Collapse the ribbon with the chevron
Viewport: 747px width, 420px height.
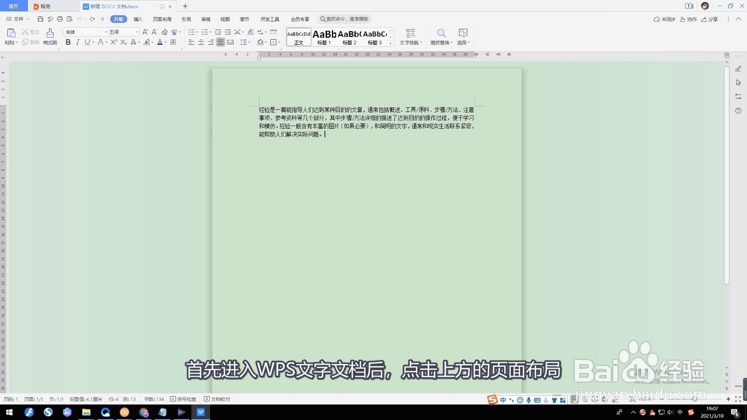[x=738, y=19]
